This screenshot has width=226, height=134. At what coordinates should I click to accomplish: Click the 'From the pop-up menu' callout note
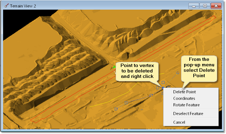199,67
